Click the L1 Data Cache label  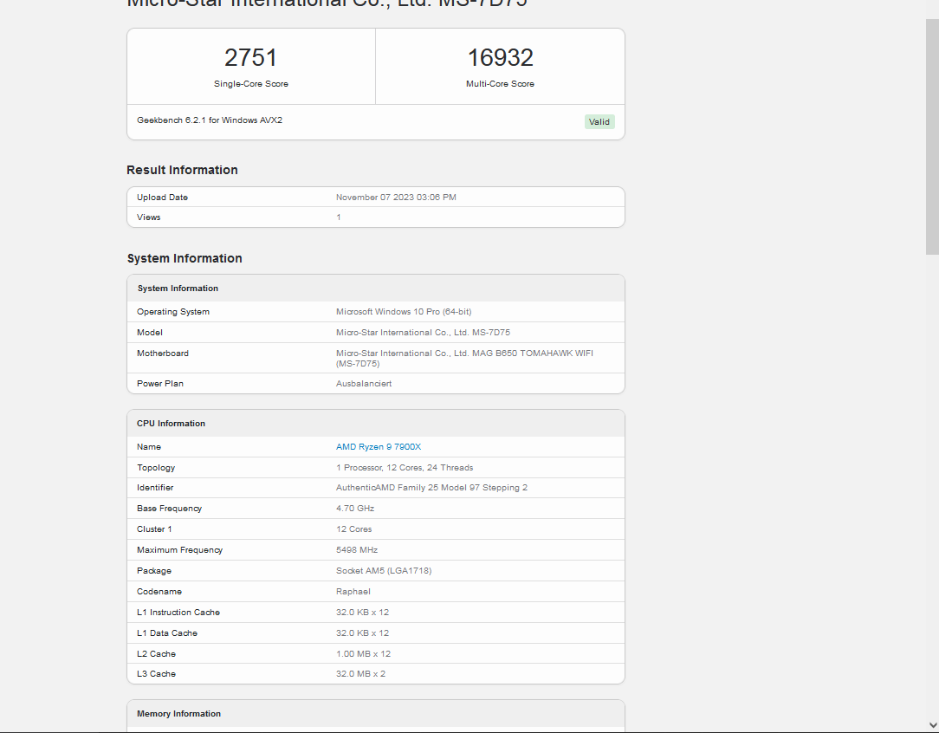point(167,633)
